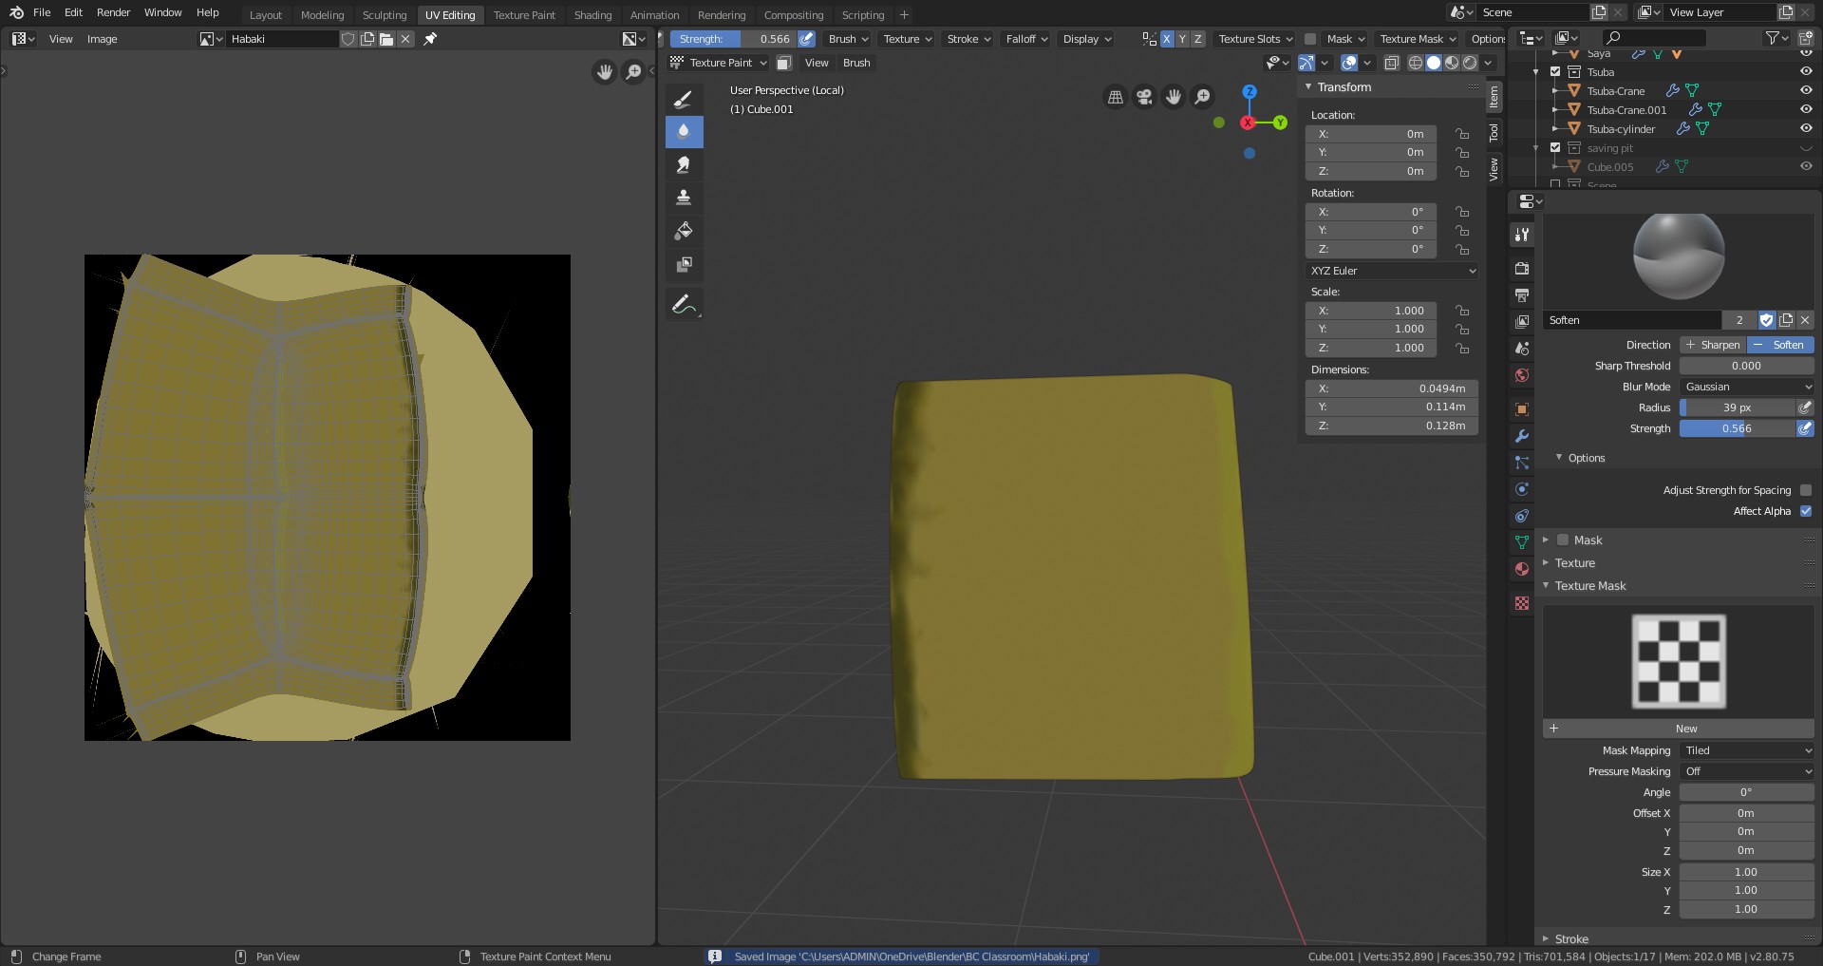This screenshot has width=1823, height=966.
Task: Add a new workspace tab
Action: 904,14
